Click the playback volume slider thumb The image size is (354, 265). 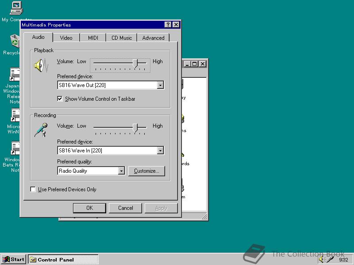(135, 63)
